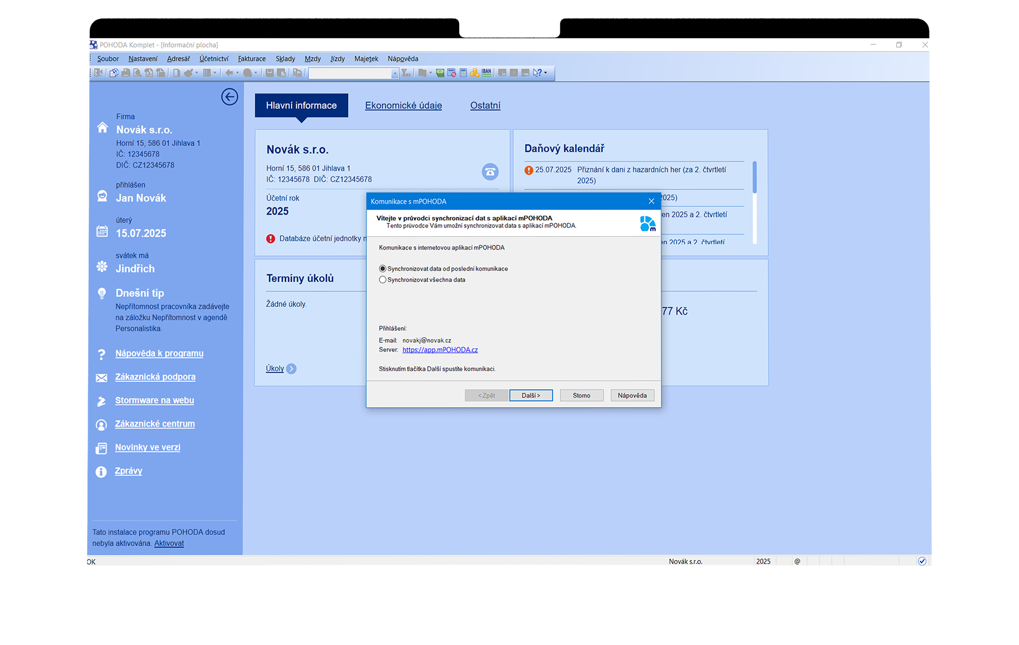
Task: Select the Hlavní informace tab
Action: pyautogui.click(x=301, y=106)
